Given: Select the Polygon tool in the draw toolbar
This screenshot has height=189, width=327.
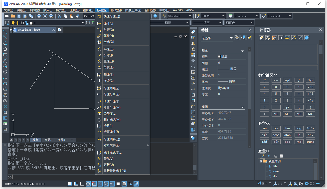Looking at the screenshot, I should [5, 49].
